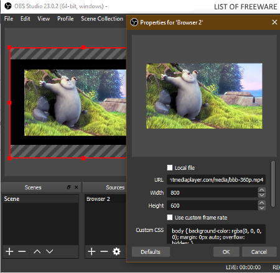Image resolution: width=280 pixels, height=273 pixels.
Task: Toggle the Local file checkbox
Action: pos(170,167)
